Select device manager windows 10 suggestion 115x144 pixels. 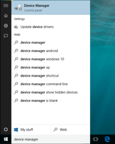pyautogui.click(x=51, y=59)
